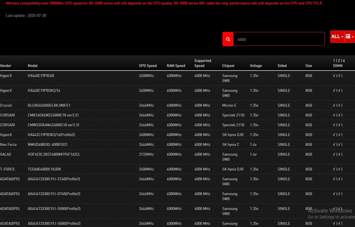The image size is (355, 227).
Task: Select model BLE8G4D40BEEAK.M8FE1
Action: click(49, 106)
